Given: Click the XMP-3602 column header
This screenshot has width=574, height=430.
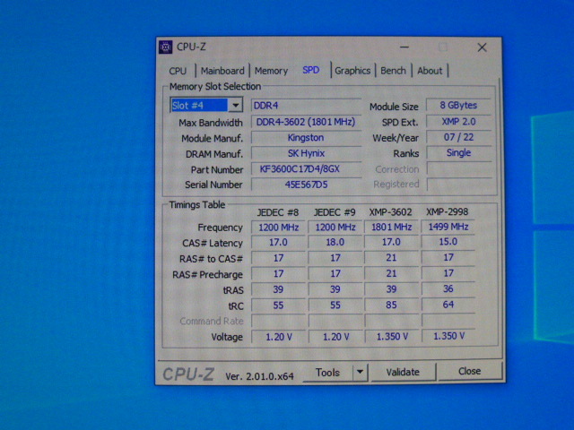Looking at the screenshot, I should pyautogui.click(x=391, y=212).
